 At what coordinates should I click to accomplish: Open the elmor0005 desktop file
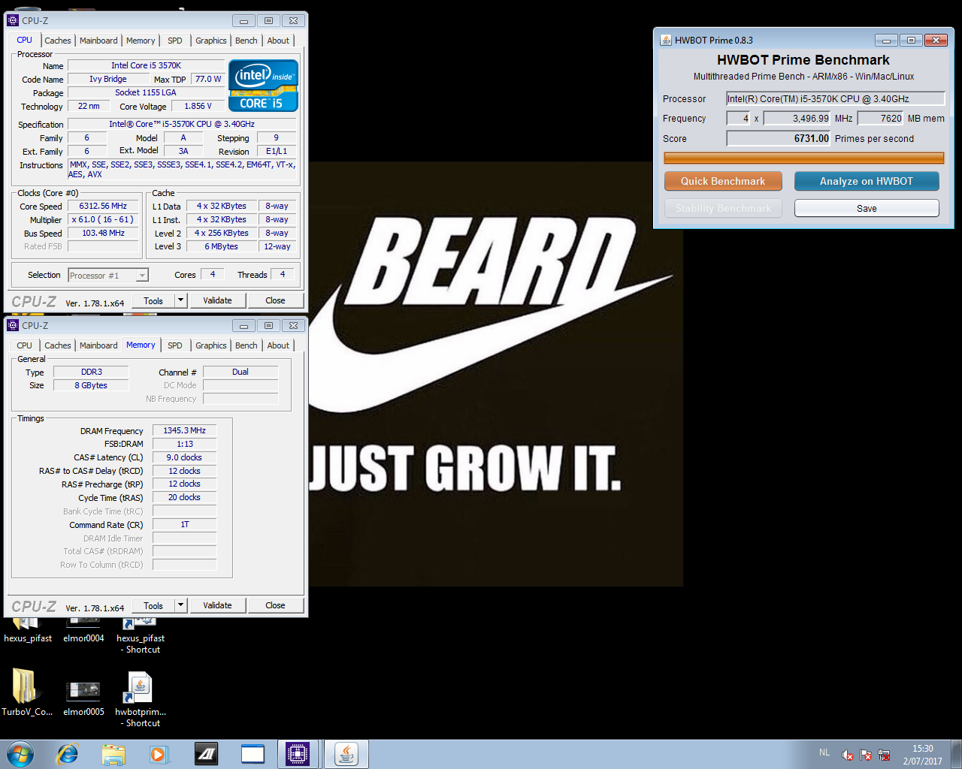pos(83,698)
